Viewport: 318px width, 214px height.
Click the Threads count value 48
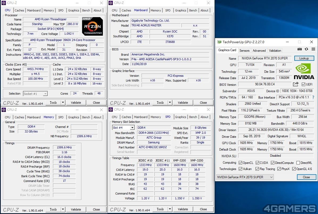pos(99,93)
